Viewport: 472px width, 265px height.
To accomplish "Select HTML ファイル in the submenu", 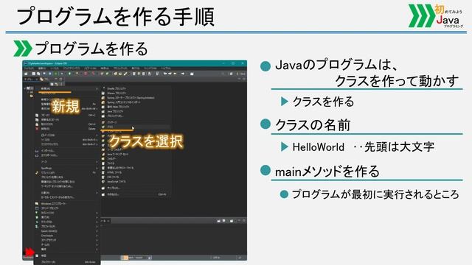I will (136, 172).
